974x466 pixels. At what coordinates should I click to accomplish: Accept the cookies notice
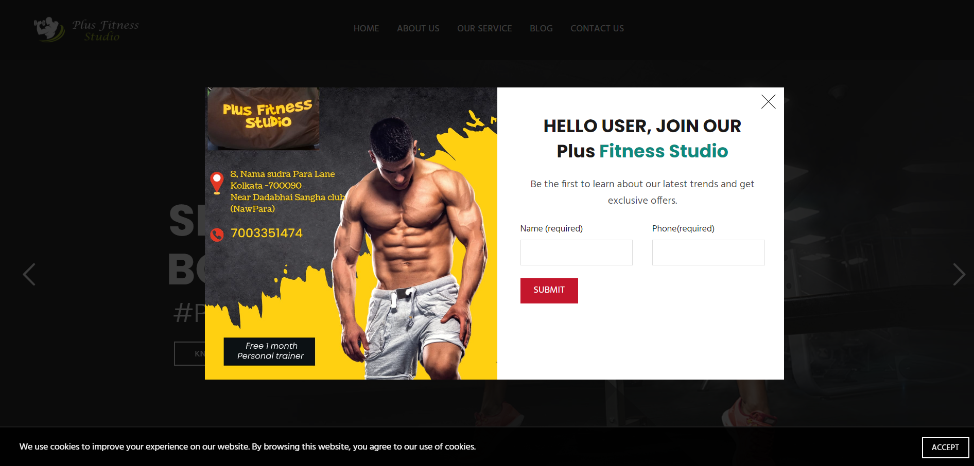click(x=945, y=447)
